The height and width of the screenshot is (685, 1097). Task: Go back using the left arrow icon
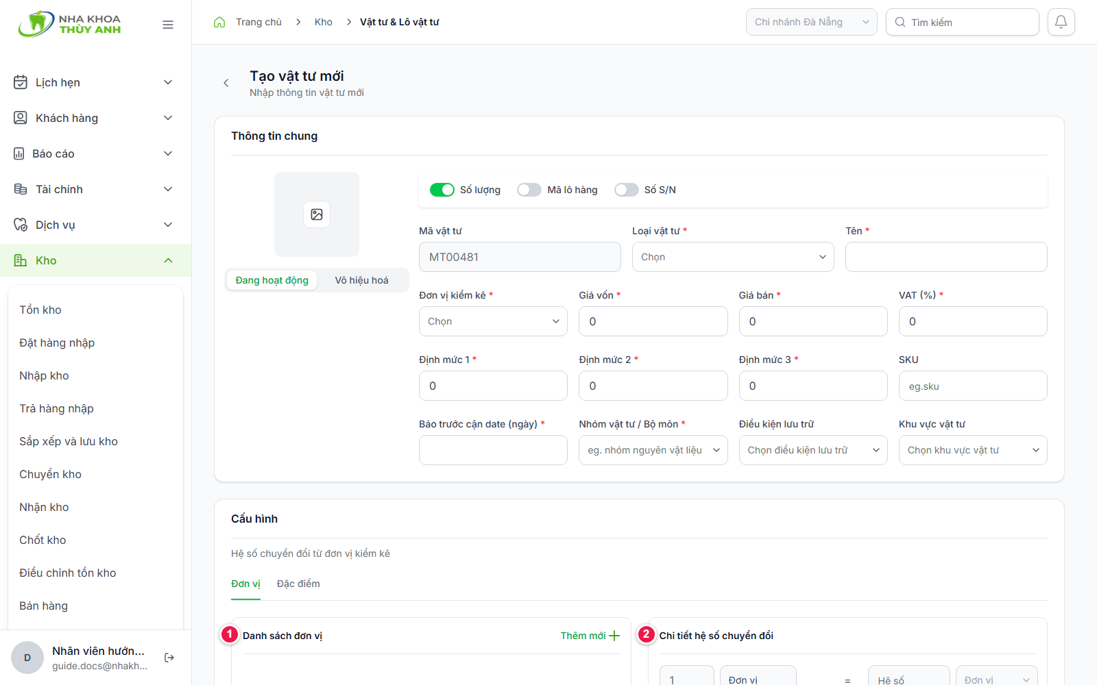[226, 83]
